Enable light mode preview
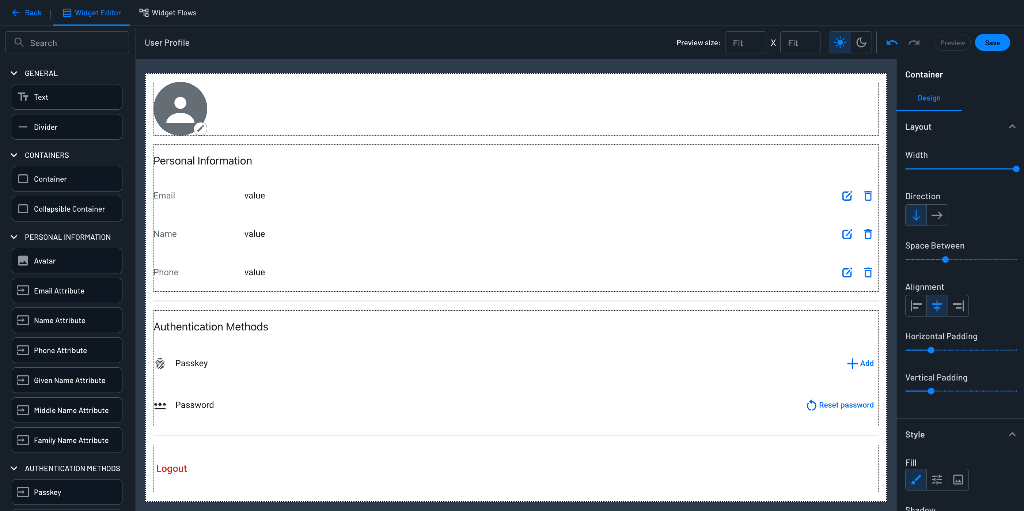The width and height of the screenshot is (1024, 511). 840,42
